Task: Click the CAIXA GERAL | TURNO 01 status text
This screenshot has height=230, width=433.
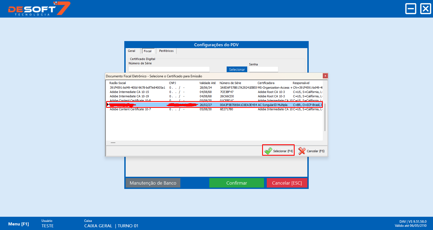Action: click(x=111, y=226)
